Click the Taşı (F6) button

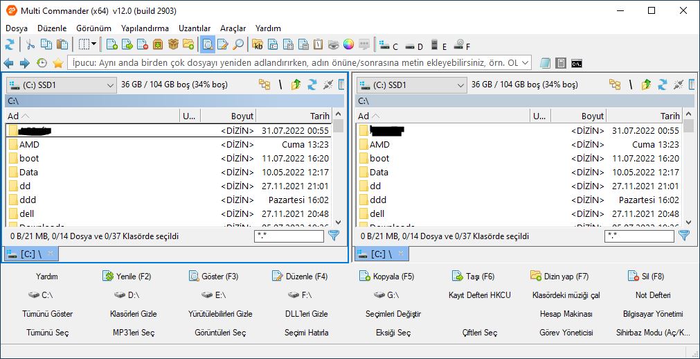pyautogui.click(x=473, y=277)
